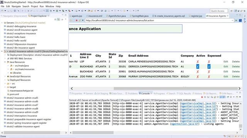The height and width of the screenshot is (138, 247).
Task: Click the Link with Editor icon in Project Explorer
Action: [59, 20]
